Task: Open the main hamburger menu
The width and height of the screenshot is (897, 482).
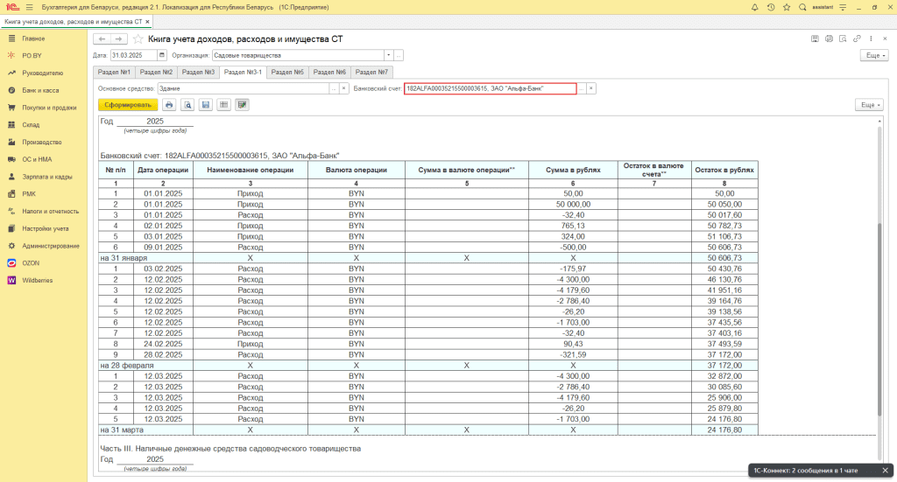Action: point(29,7)
